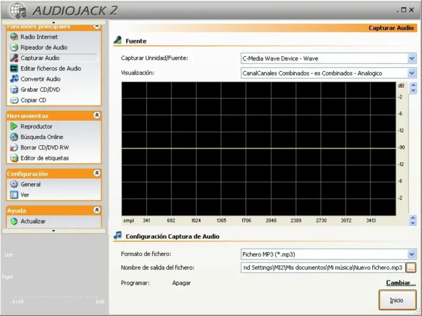Click the Búsqueda Online icon
This screenshot has height=316, width=422.
click(x=14, y=137)
